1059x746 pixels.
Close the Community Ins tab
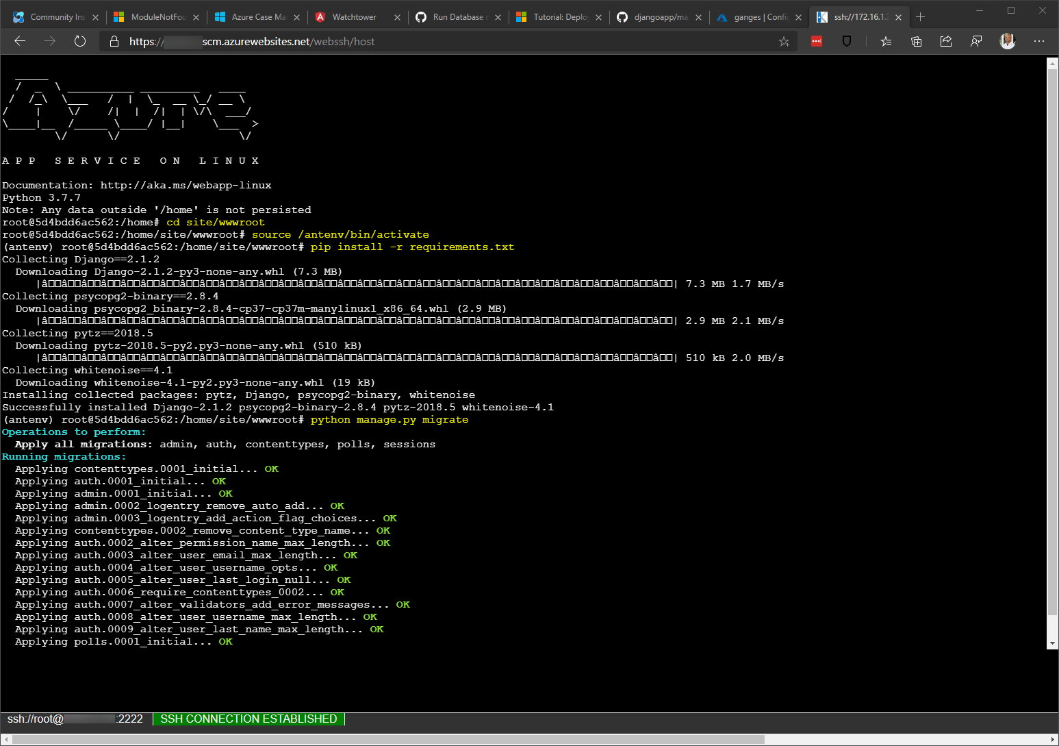[x=95, y=18]
